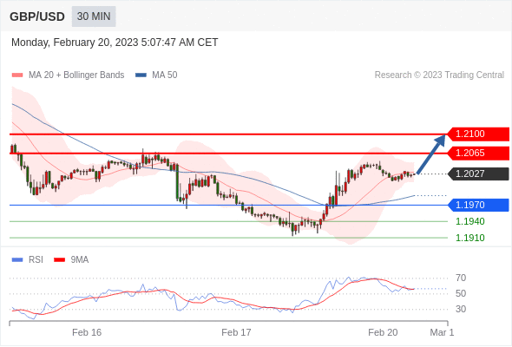The image size is (512, 347).
Task: Click the 1.2100 resistance price tag
Action: (x=478, y=134)
